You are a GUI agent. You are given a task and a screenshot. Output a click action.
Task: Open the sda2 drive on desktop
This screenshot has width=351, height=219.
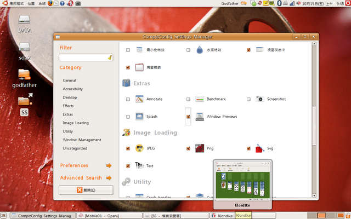pyautogui.click(x=24, y=51)
